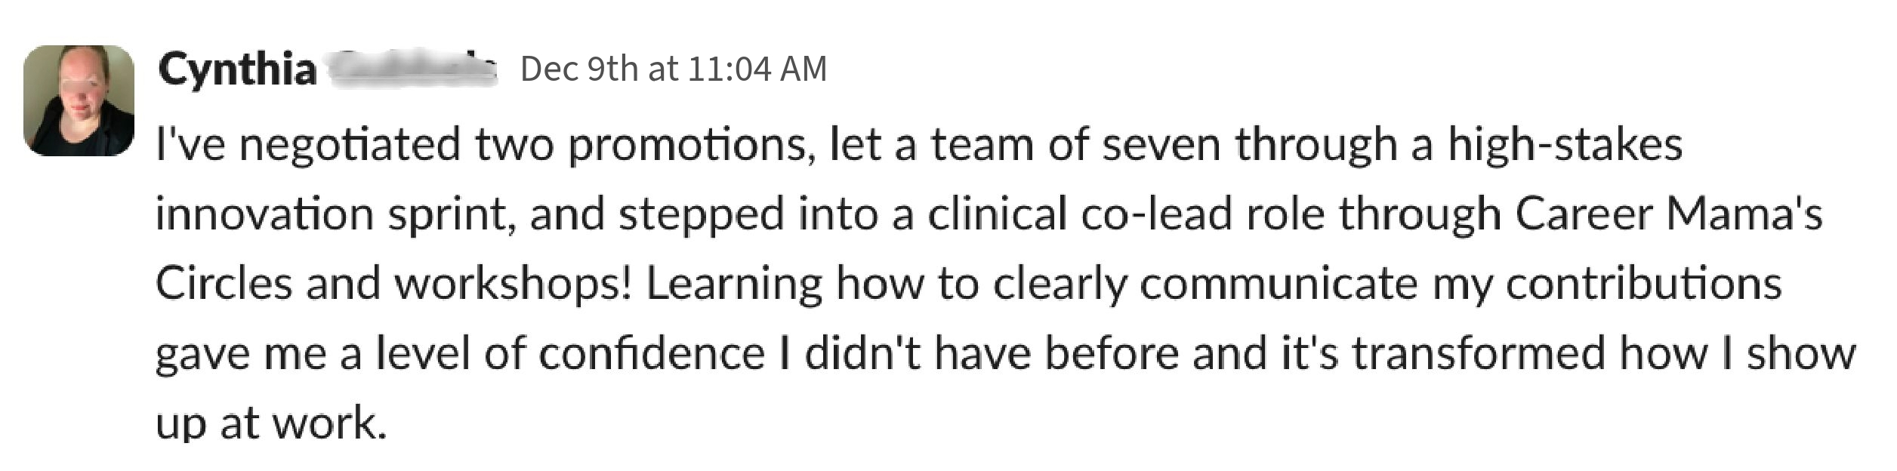Click the words "gave me a level"
Image resolution: width=1897 pixels, height=471 pixels.
point(311,353)
